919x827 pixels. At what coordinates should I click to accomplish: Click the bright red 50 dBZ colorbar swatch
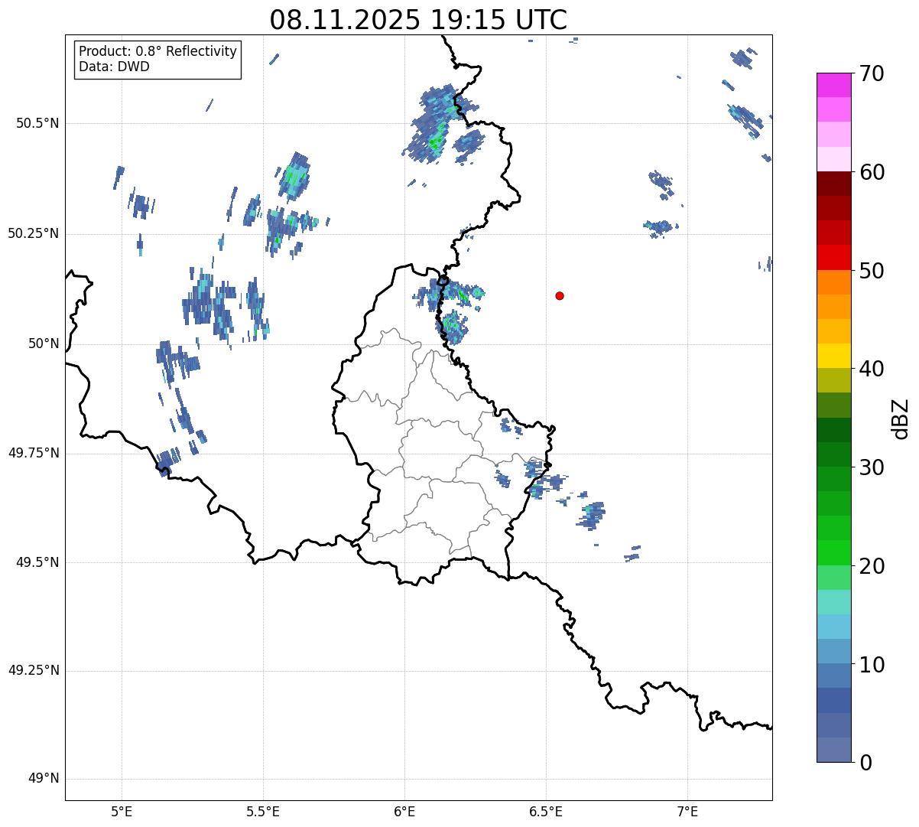point(833,257)
